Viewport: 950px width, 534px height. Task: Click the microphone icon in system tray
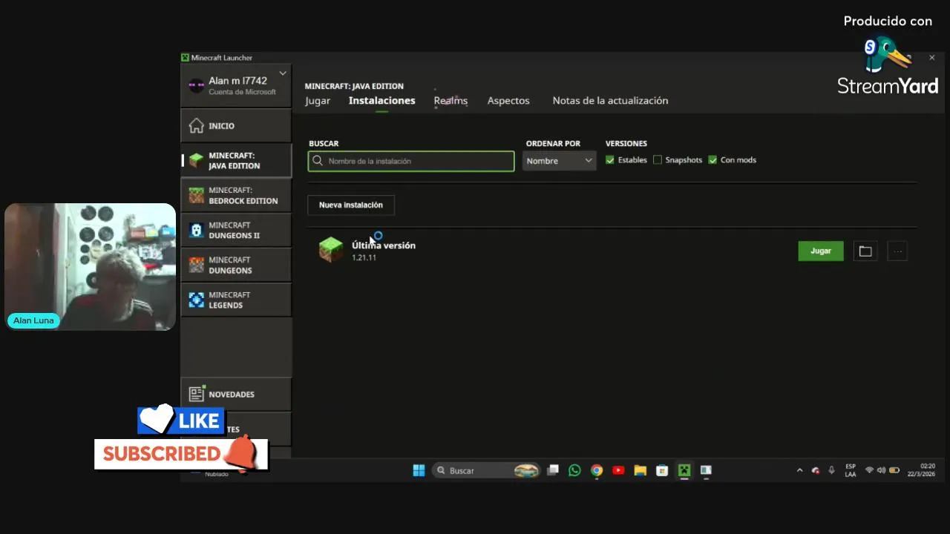coord(831,470)
